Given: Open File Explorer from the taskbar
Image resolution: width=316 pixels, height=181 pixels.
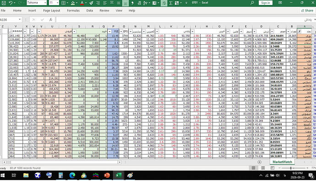Looking at the screenshot, I should coord(26,176).
